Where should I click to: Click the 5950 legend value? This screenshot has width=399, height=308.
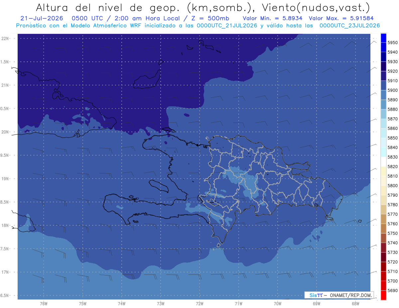point(392,43)
